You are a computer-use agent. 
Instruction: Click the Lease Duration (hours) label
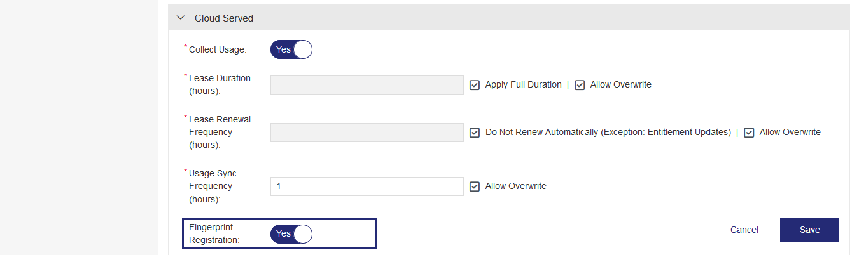pyautogui.click(x=220, y=84)
